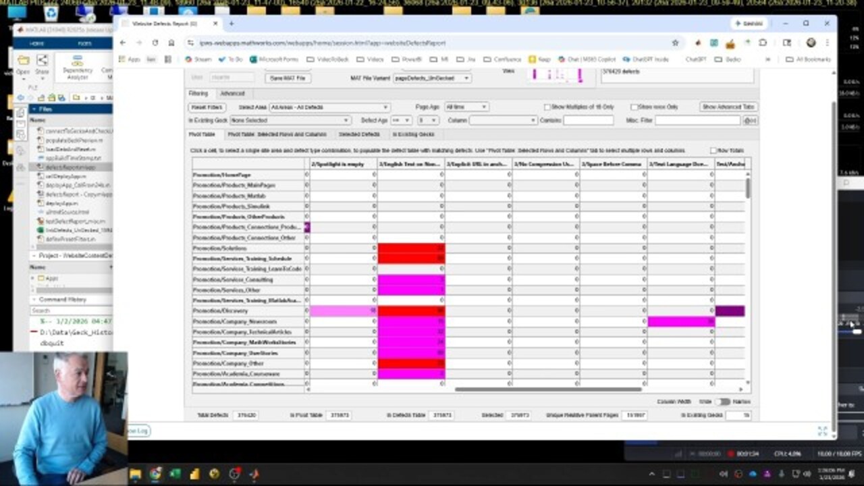The width and height of the screenshot is (864, 486).
Task: Bookmark this page with the star icon
Action: click(x=675, y=43)
